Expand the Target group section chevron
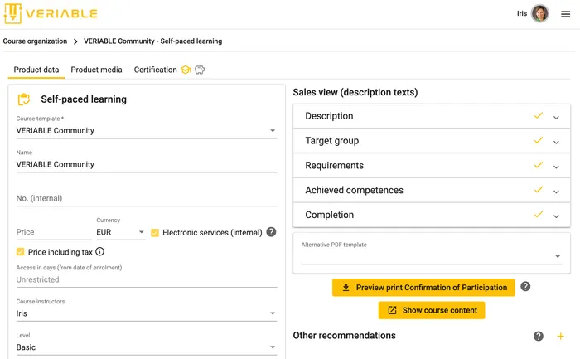 pos(556,143)
